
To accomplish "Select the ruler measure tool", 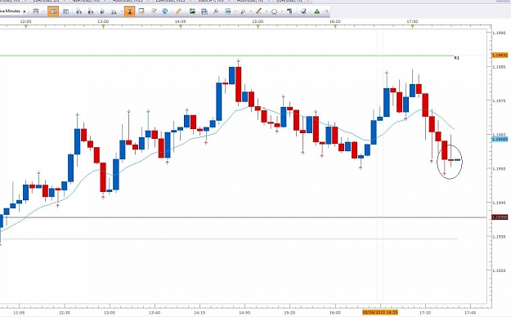I will click(178, 11).
